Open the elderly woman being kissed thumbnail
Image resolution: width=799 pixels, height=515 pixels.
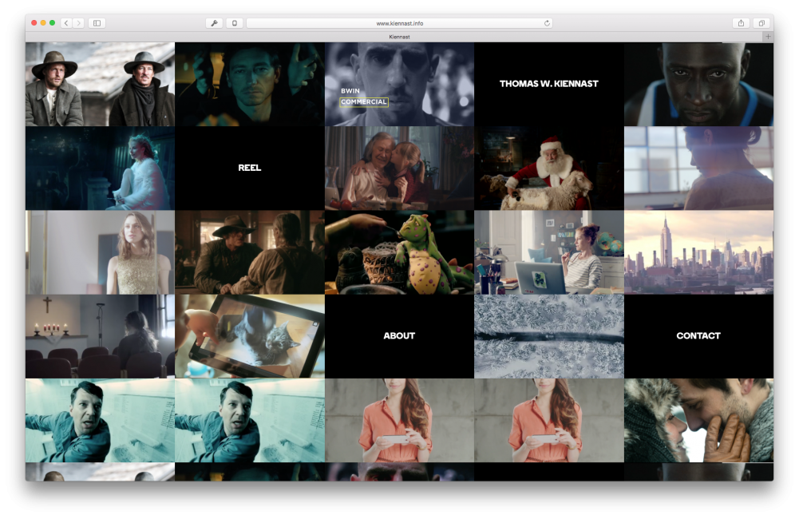point(399,168)
